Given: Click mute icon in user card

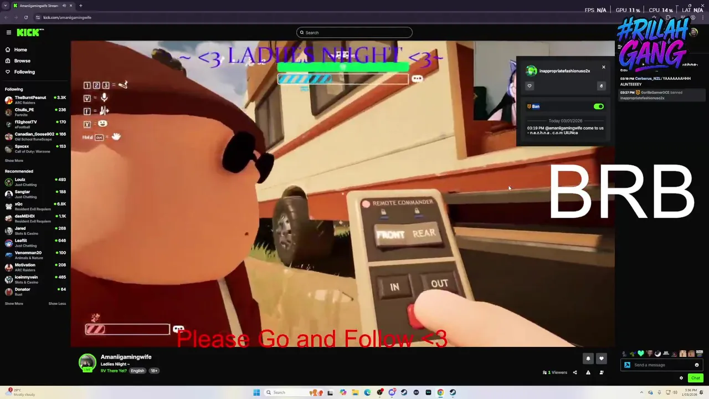Looking at the screenshot, I should click(x=601, y=86).
